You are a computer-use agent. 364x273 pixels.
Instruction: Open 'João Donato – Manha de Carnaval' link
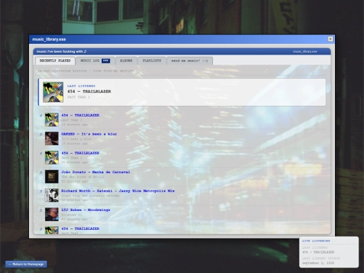pyautogui.click(x=96, y=172)
